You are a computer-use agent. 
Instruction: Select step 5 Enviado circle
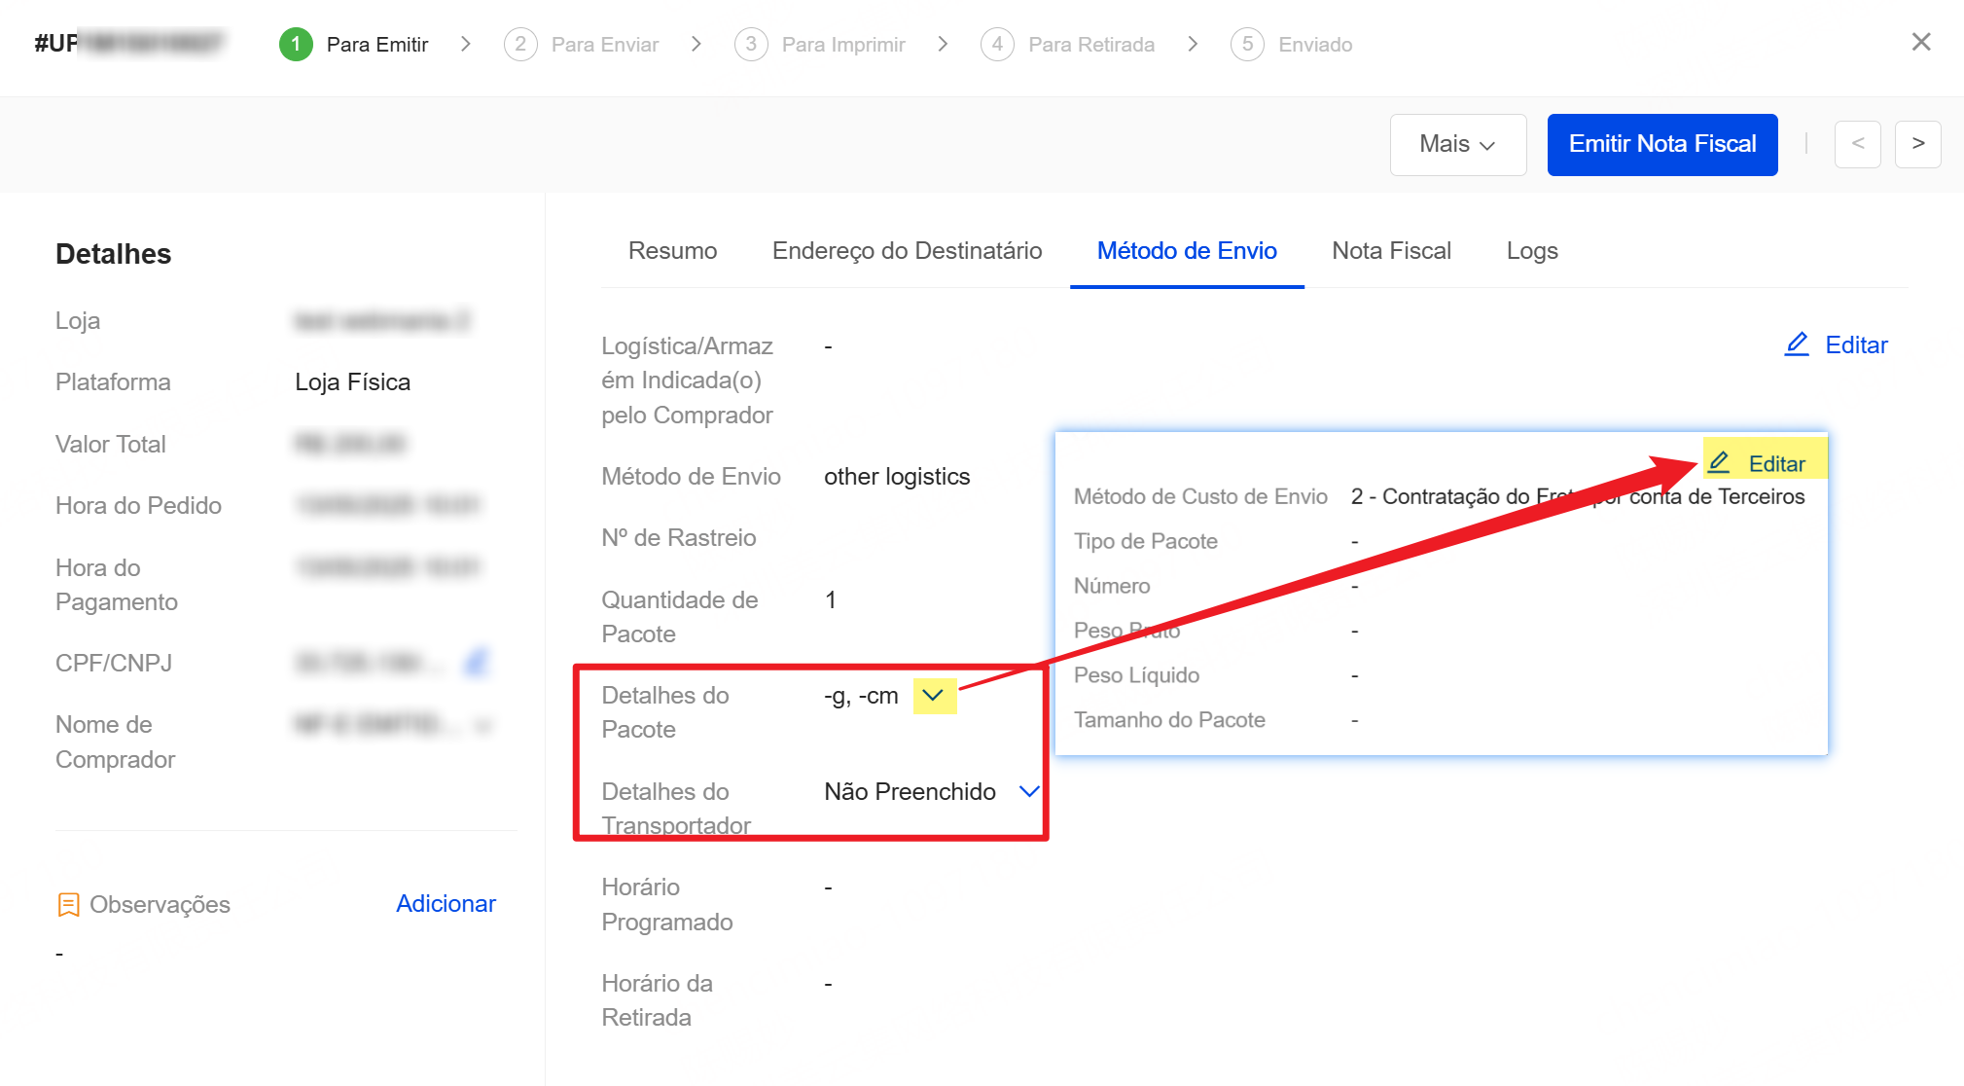1247,45
